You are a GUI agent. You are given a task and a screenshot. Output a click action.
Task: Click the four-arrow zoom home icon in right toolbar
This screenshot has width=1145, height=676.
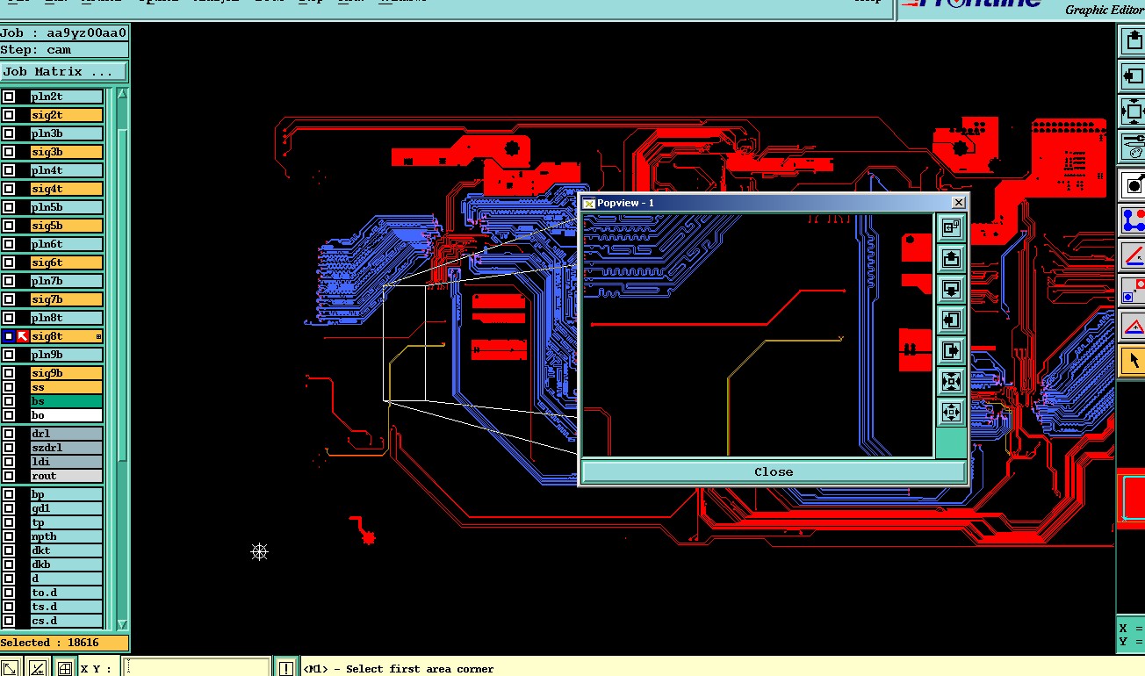[1133, 111]
